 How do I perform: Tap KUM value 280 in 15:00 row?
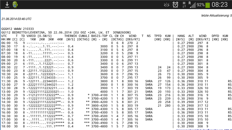(168, 106)
